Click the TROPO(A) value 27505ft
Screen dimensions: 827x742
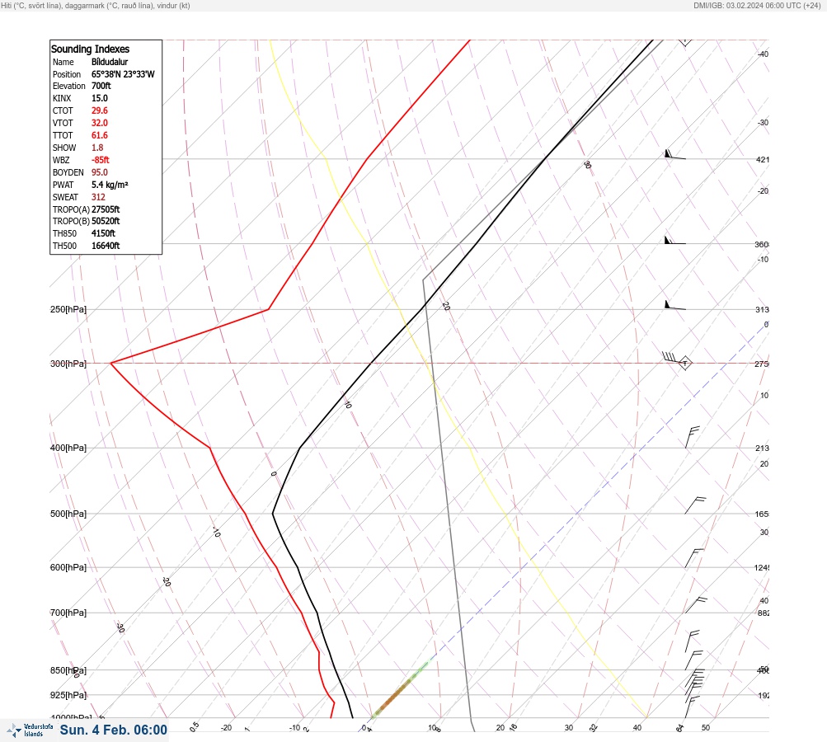click(x=106, y=209)
